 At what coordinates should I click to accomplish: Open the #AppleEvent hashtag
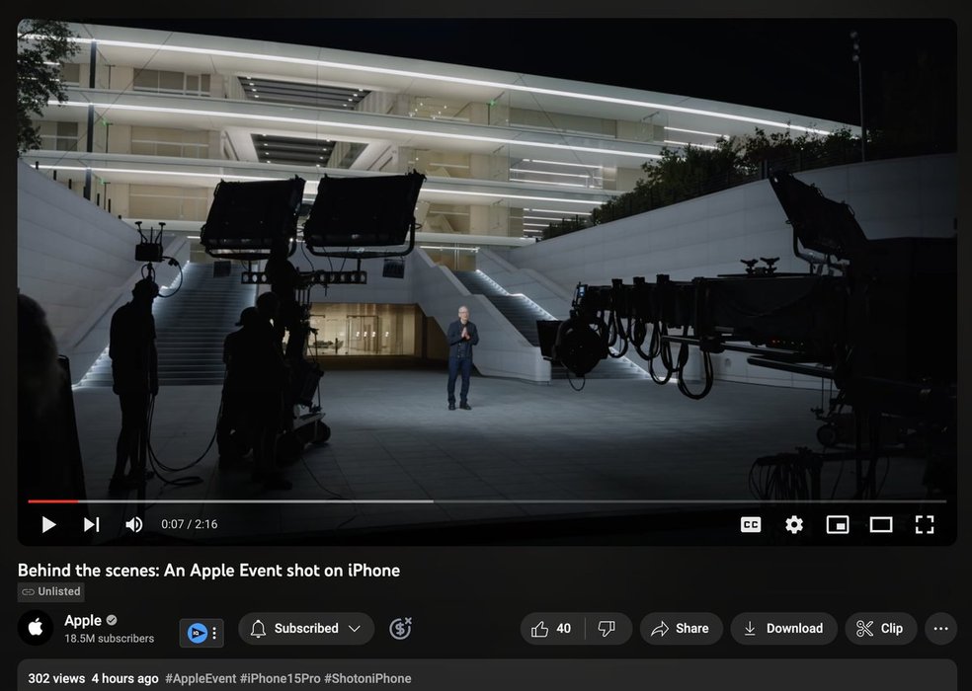click(201, 678)
